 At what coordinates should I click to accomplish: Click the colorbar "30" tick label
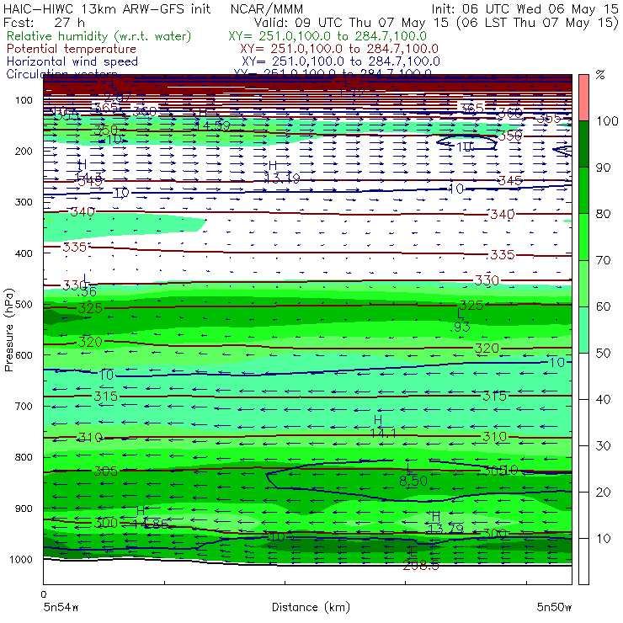click(x=603, y=446)
